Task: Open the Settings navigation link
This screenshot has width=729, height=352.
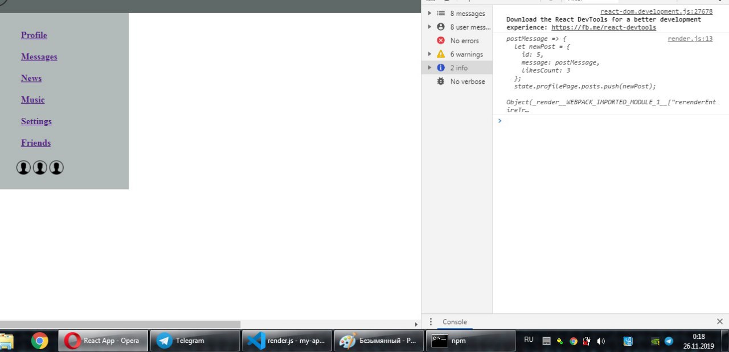Action: click(36, 121)
